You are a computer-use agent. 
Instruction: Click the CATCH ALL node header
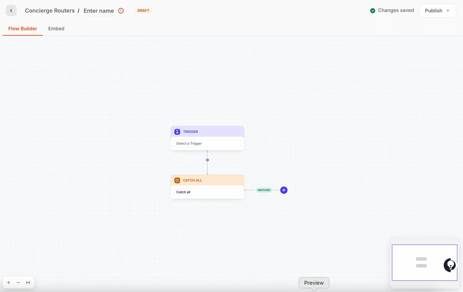coord(207,180)
